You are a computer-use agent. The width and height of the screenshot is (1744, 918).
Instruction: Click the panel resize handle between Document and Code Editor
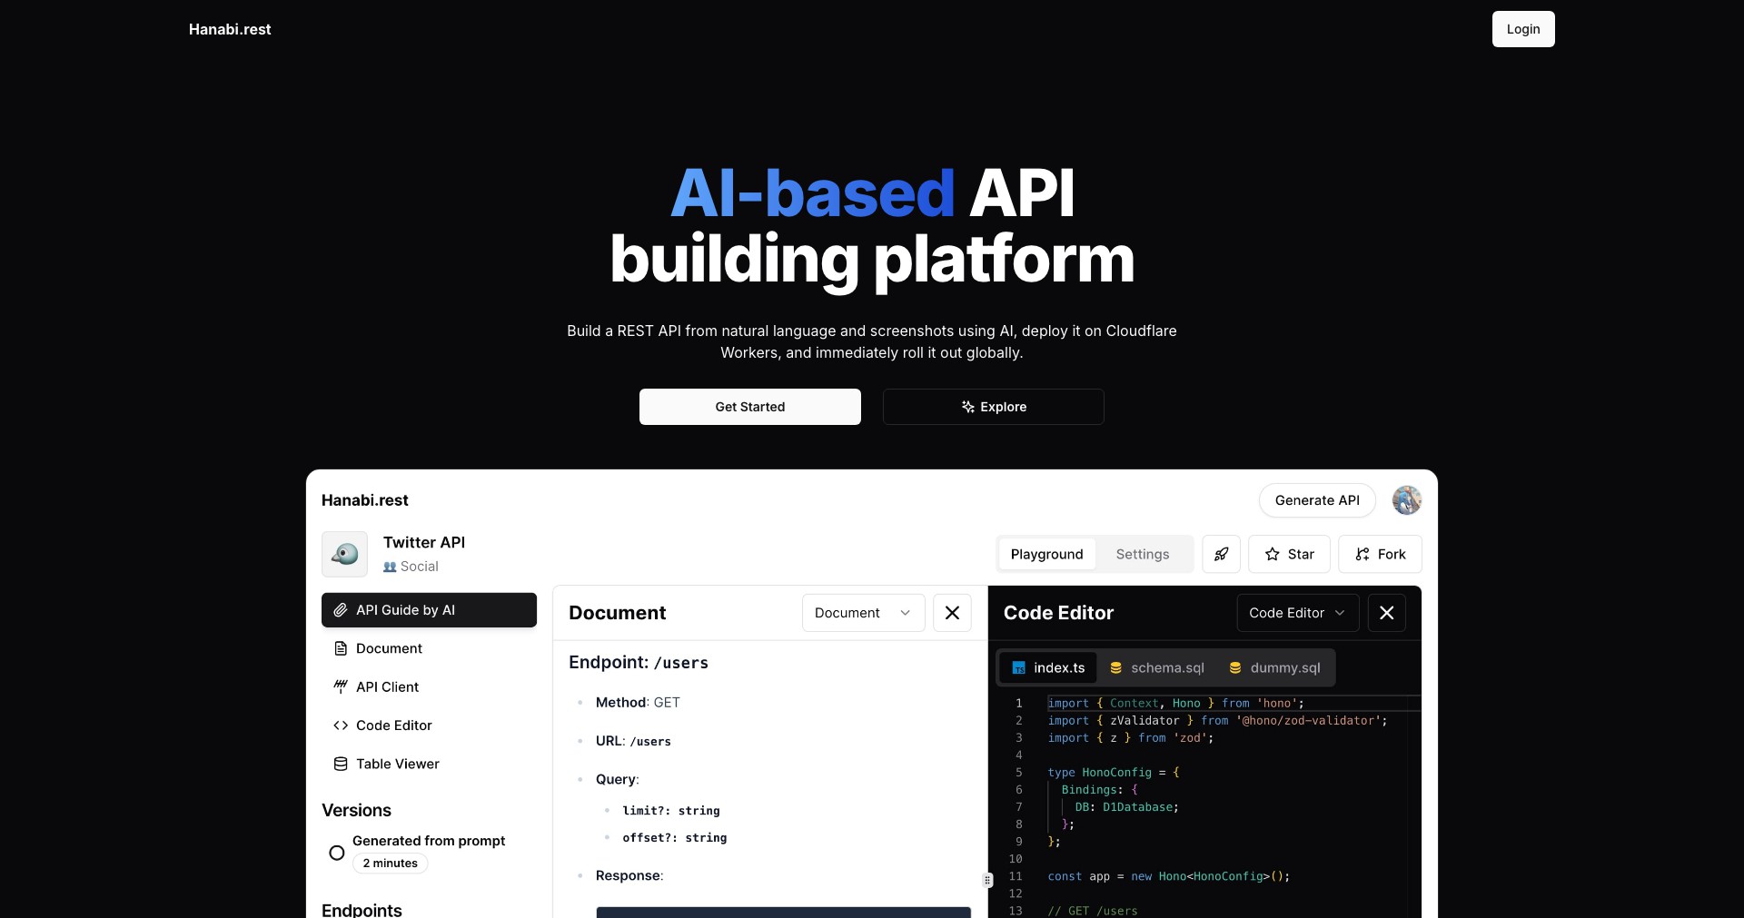(987, 880)
